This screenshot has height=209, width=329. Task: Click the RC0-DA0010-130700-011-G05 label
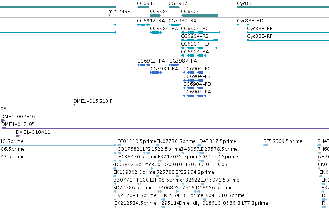pos(189,165)
